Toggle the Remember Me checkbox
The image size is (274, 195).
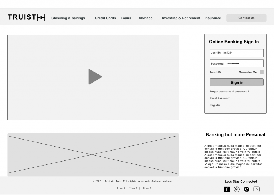click(261, 72)
